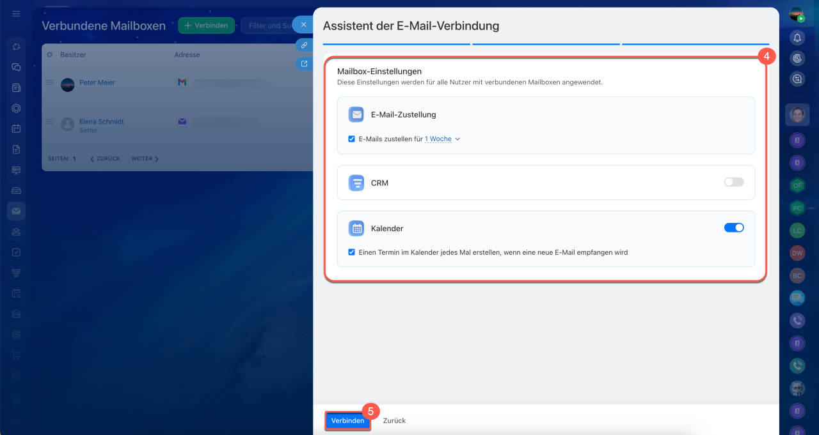Open panel in new window icon
The image size is (819, 435).
click(x=304, y=63)
